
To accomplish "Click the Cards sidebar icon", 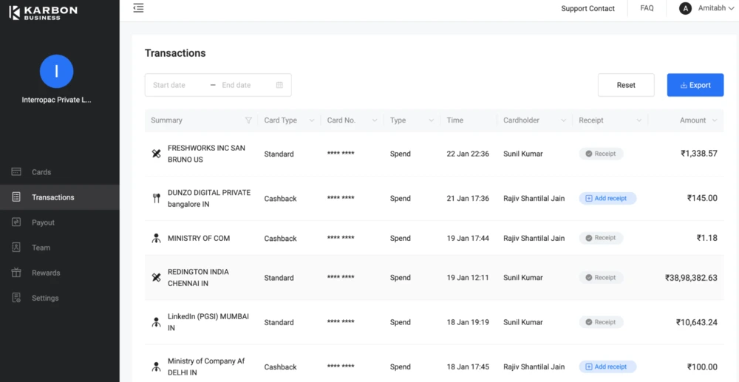I will pyautogui.click(x=16, y=172).
